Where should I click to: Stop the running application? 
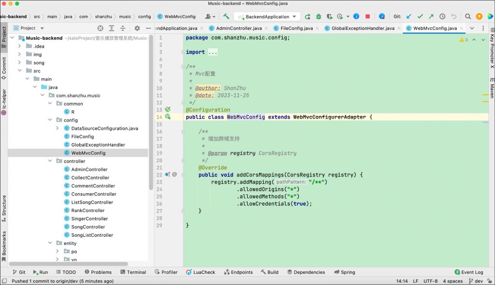click(367, 16)
